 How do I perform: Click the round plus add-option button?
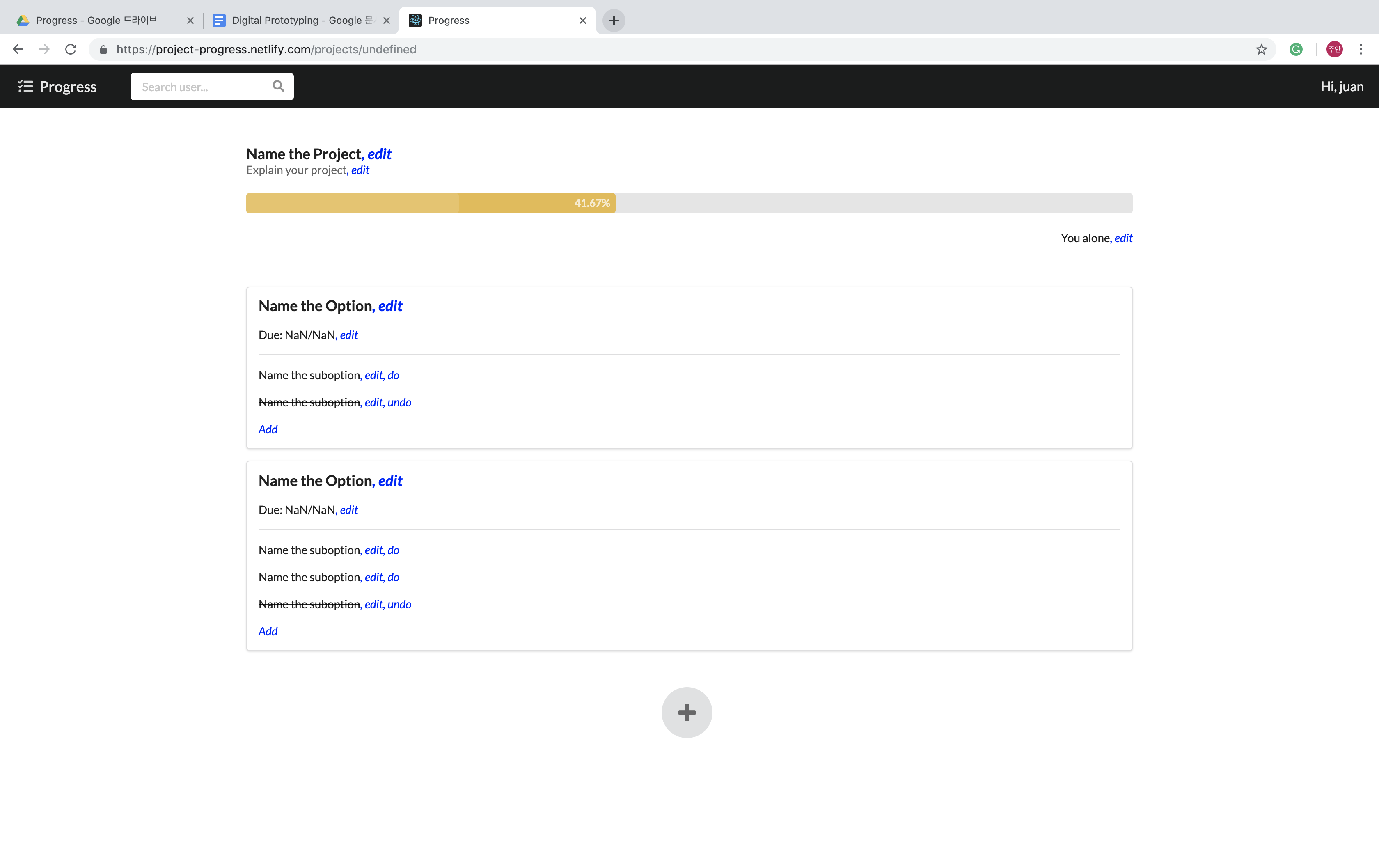click(687, 712)
